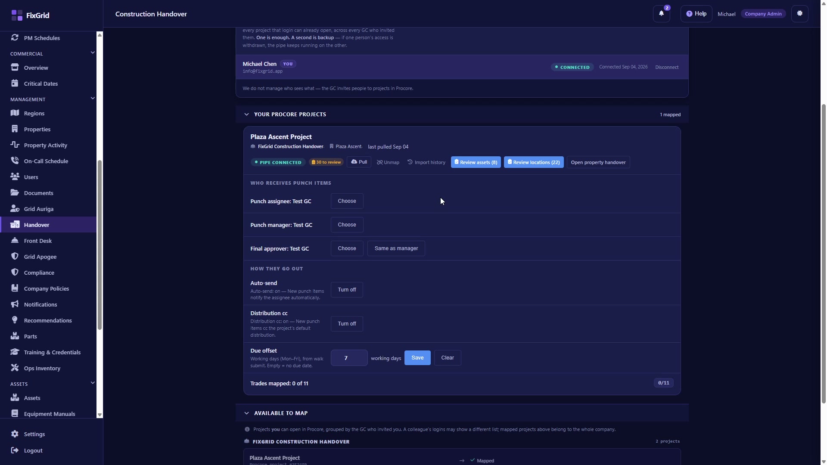Collapse the MANAGEMENT sidebar section
Image resolution: width=827 pixels, height=465 pixels.
(x=92, y=98)
